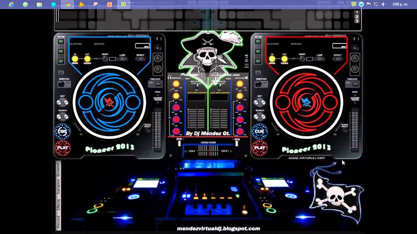Click the blue jog wheel platter
417x234 pixels.
[109, 102]
